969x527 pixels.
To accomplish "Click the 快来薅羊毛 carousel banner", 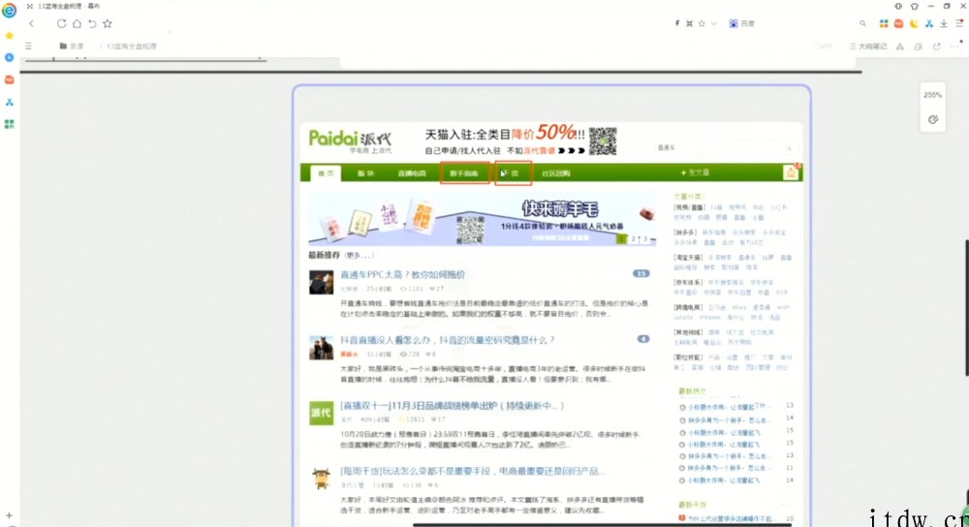I will point(483,219).
